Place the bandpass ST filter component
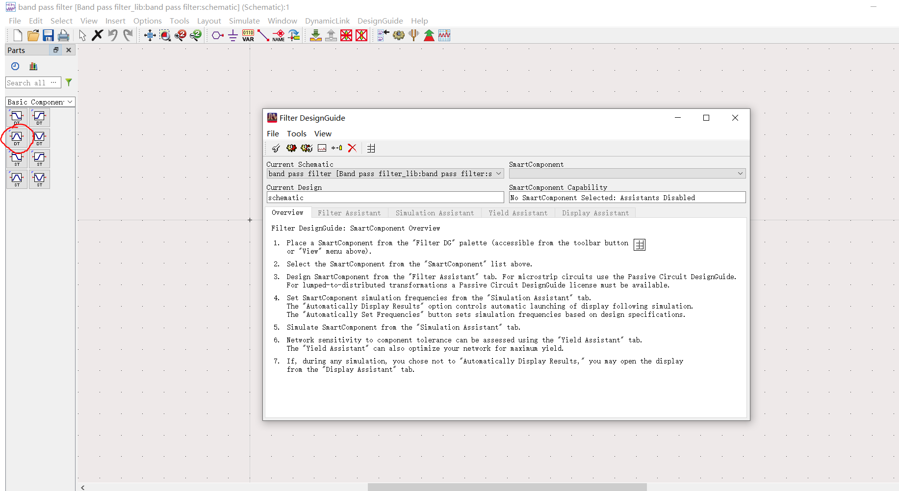Viewport: 899px width, 491px height. pos(17,179)
